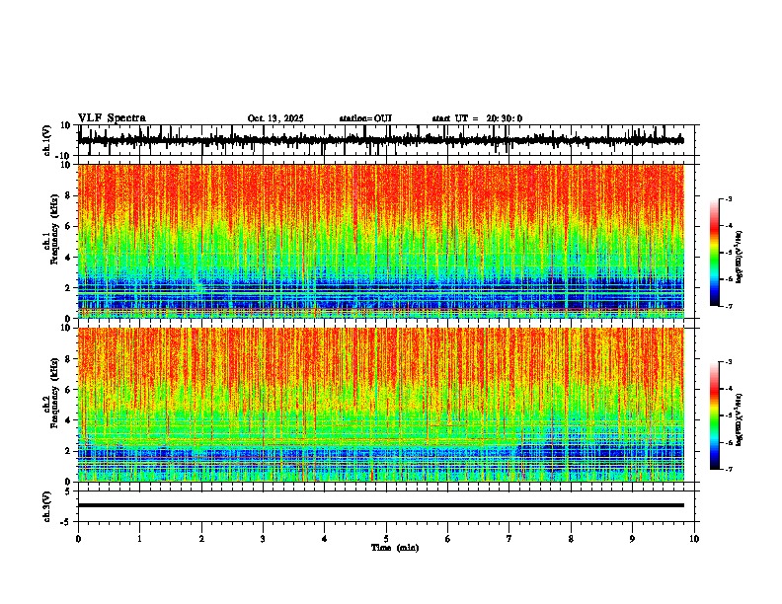Click the ch.1 colorbar log(PSD) unit label
Screen dimensions: 782x604
tap(739, 258)
